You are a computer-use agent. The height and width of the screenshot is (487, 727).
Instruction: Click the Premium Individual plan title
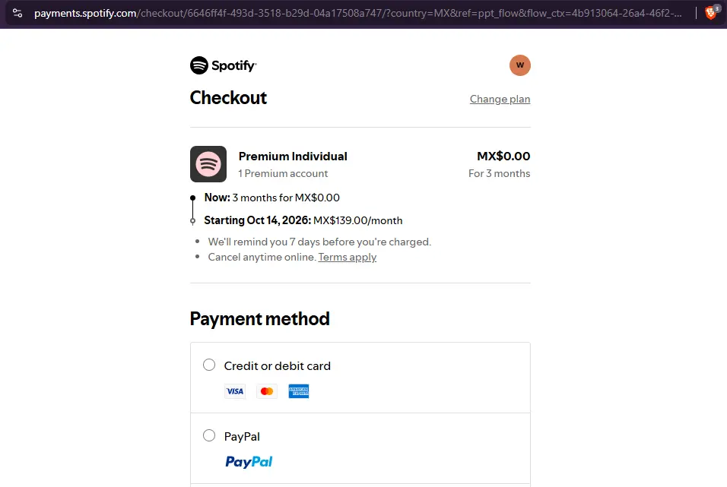point(293,157)
